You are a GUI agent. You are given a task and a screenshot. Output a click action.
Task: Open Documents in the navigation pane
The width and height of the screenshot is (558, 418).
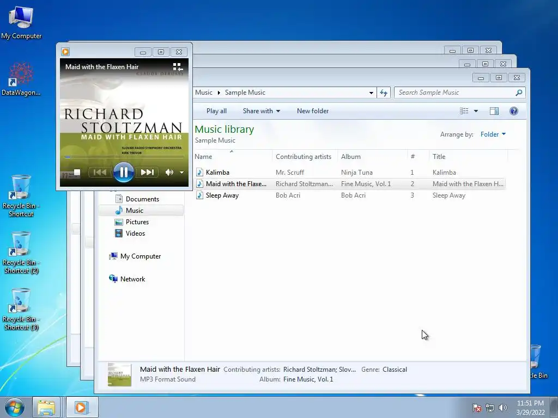(x=142, y=199)
